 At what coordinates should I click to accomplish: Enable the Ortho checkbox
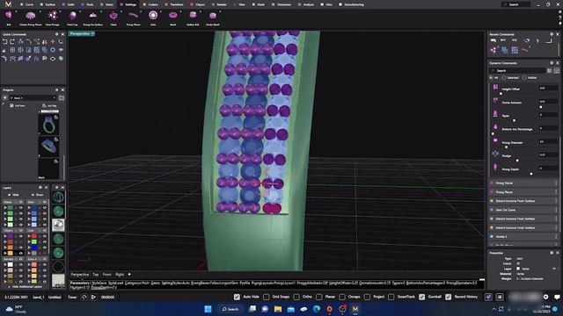pos(296,297)
